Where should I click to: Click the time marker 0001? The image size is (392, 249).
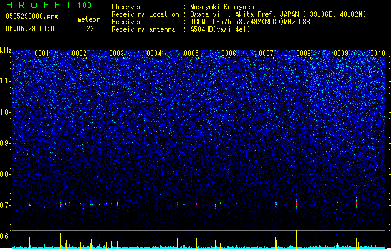(x=42, y=54)
